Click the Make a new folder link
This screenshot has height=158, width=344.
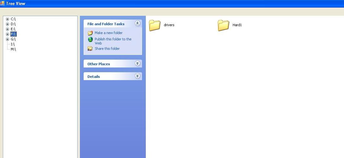tap(109, 33)
